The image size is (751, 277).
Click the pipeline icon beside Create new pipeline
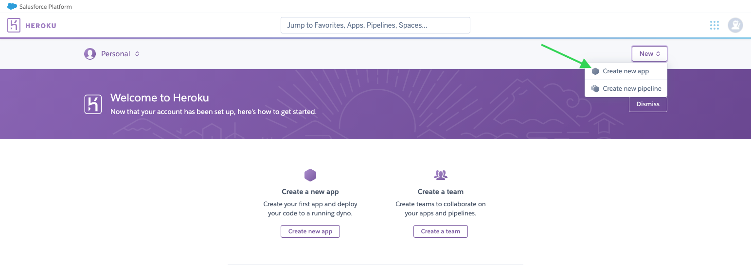coord(595,89)
